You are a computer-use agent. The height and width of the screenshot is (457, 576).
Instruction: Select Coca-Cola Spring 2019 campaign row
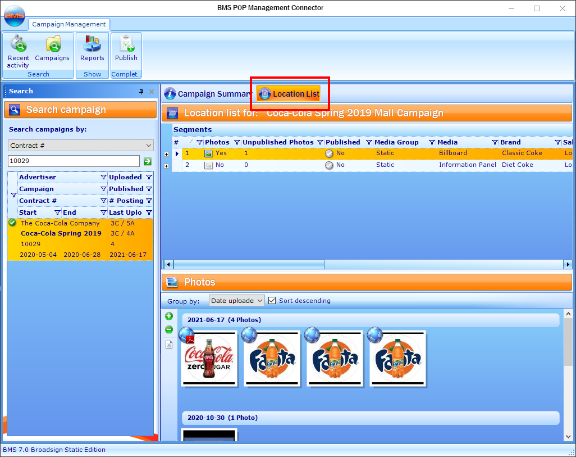point(80,239)
